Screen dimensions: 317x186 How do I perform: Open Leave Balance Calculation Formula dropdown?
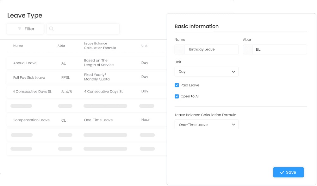tap(206, 125)
